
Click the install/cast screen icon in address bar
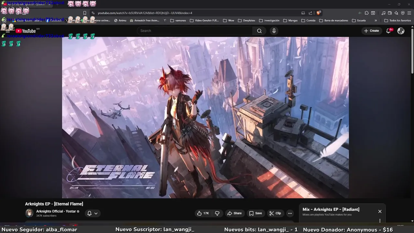coord(303,13)
